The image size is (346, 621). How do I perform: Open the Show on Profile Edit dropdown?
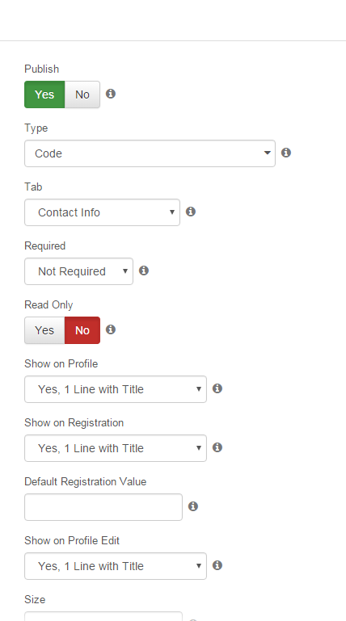click(x=116, y=566)
